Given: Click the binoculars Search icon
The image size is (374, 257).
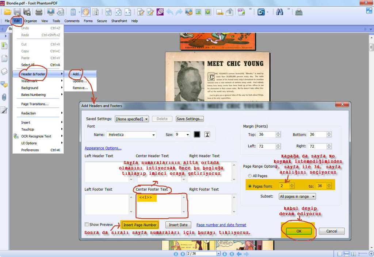Looking at the screenshot, I should 280,12.
